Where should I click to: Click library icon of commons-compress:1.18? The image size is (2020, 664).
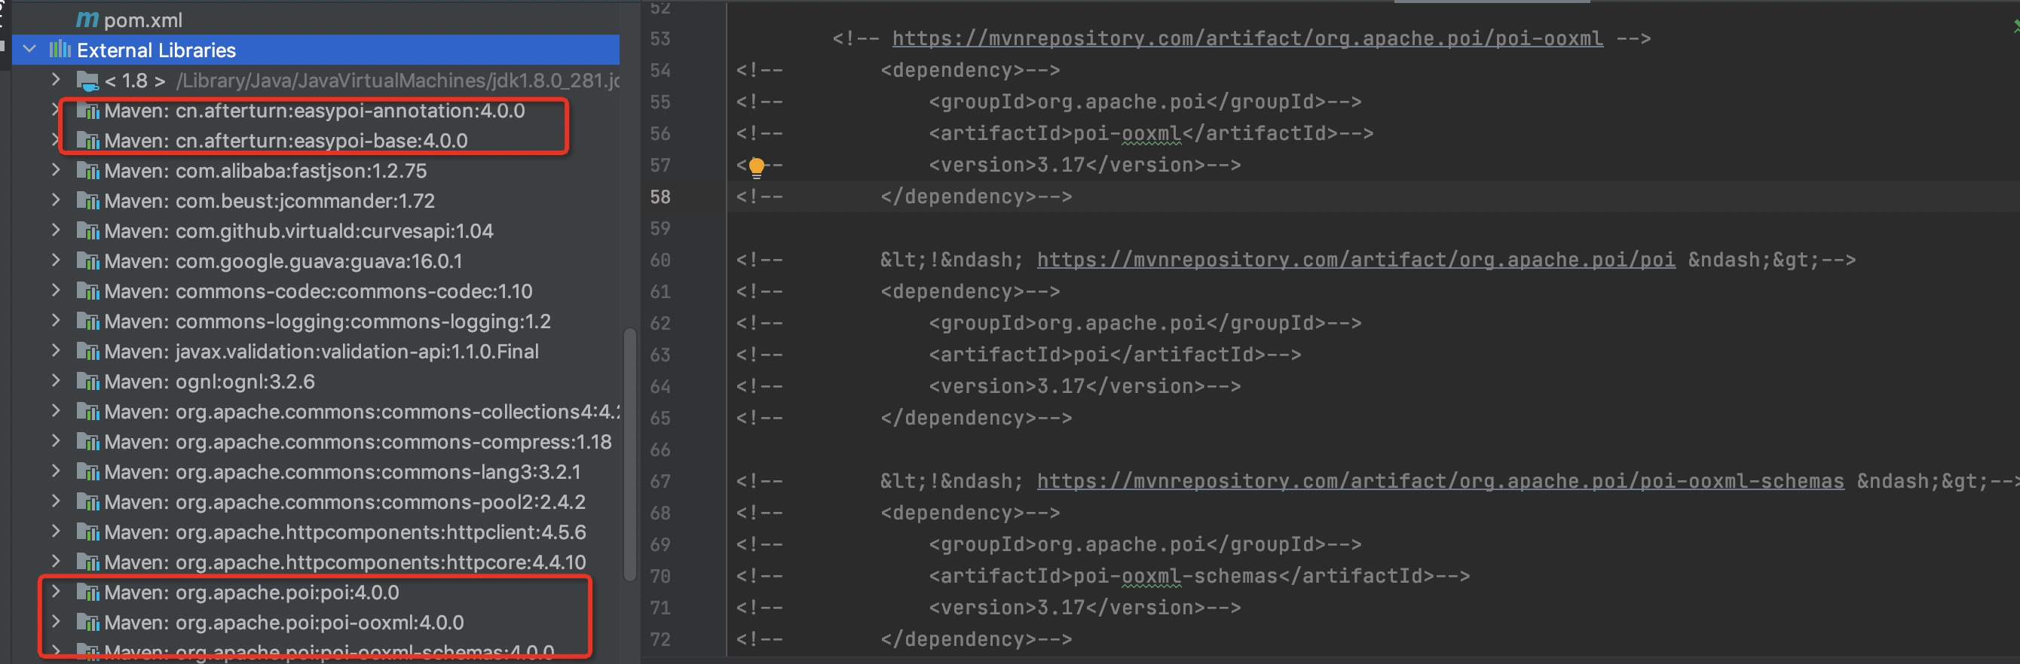tap(88, 443)
